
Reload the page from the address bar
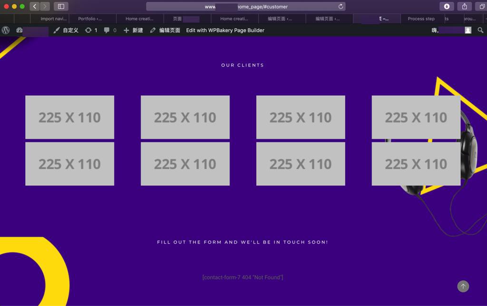point(341,7)
